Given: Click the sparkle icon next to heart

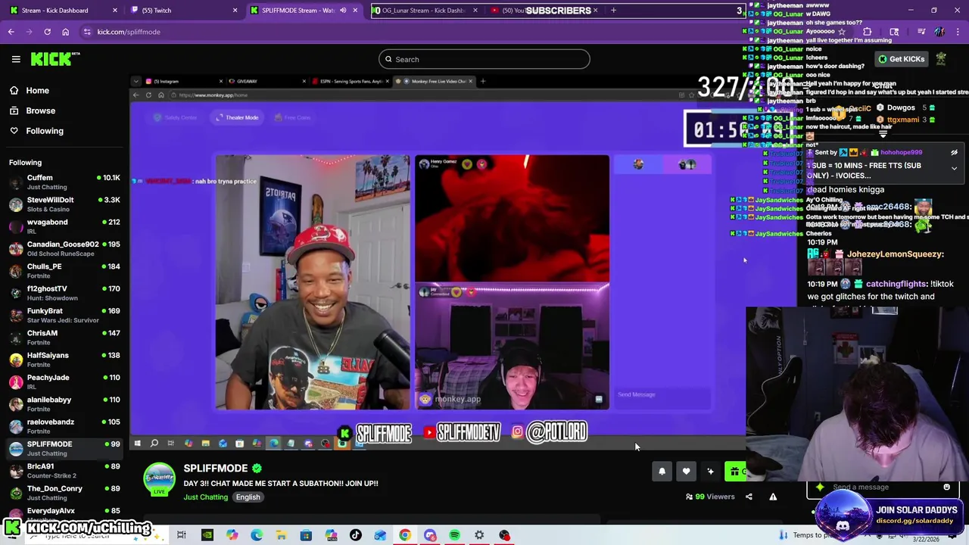Looking at the screenshot, I should pyautogui.click(x=710, y=472).
